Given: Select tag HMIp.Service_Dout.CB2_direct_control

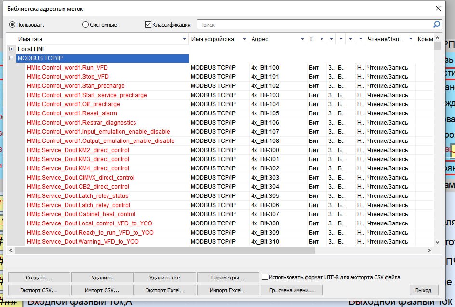Looking at the screenshot, I should 78,187.
